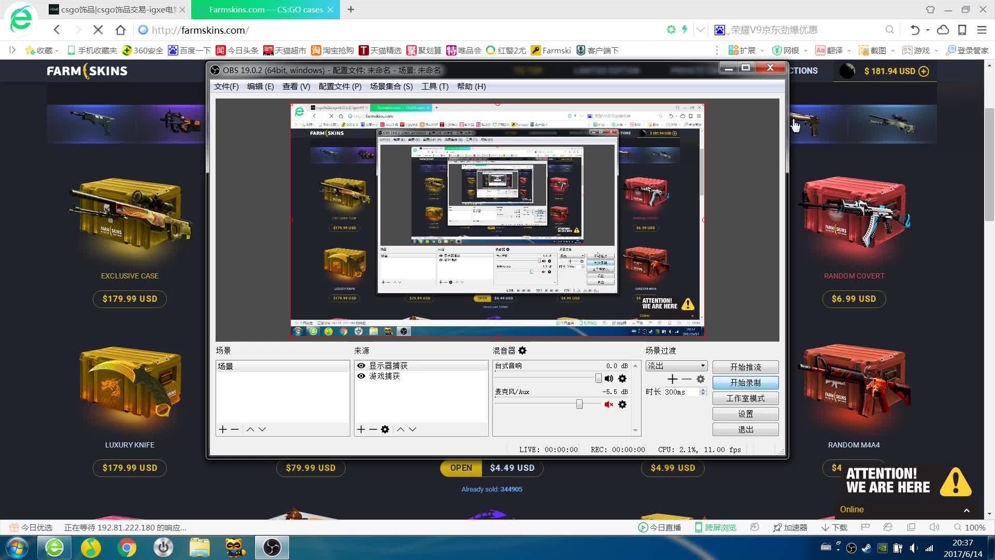Adjust the 台式音响 volume slider handle

pyautogui.click(x=599, y=378)
